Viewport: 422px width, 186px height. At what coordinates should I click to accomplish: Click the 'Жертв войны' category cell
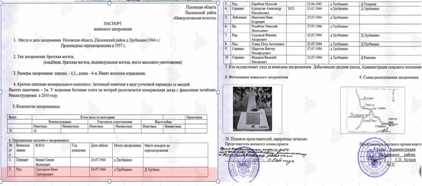163,122
